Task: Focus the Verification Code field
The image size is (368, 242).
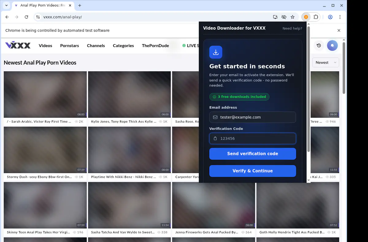Action: point(253,138)
